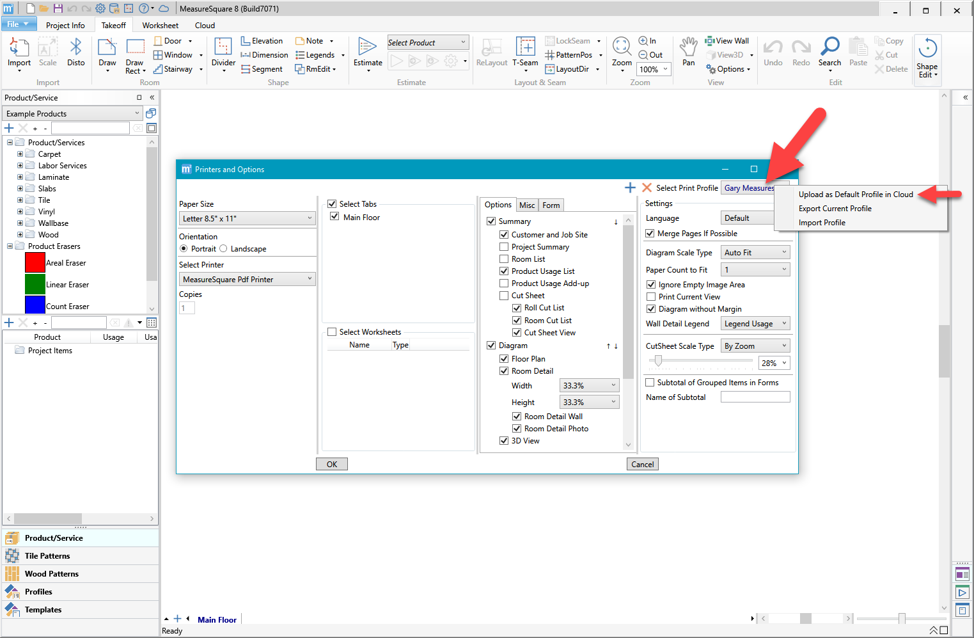Open Diagram Scale Type dropdown
The height and width of the screenshot is (638, 974).
click(x=755, y=253)
